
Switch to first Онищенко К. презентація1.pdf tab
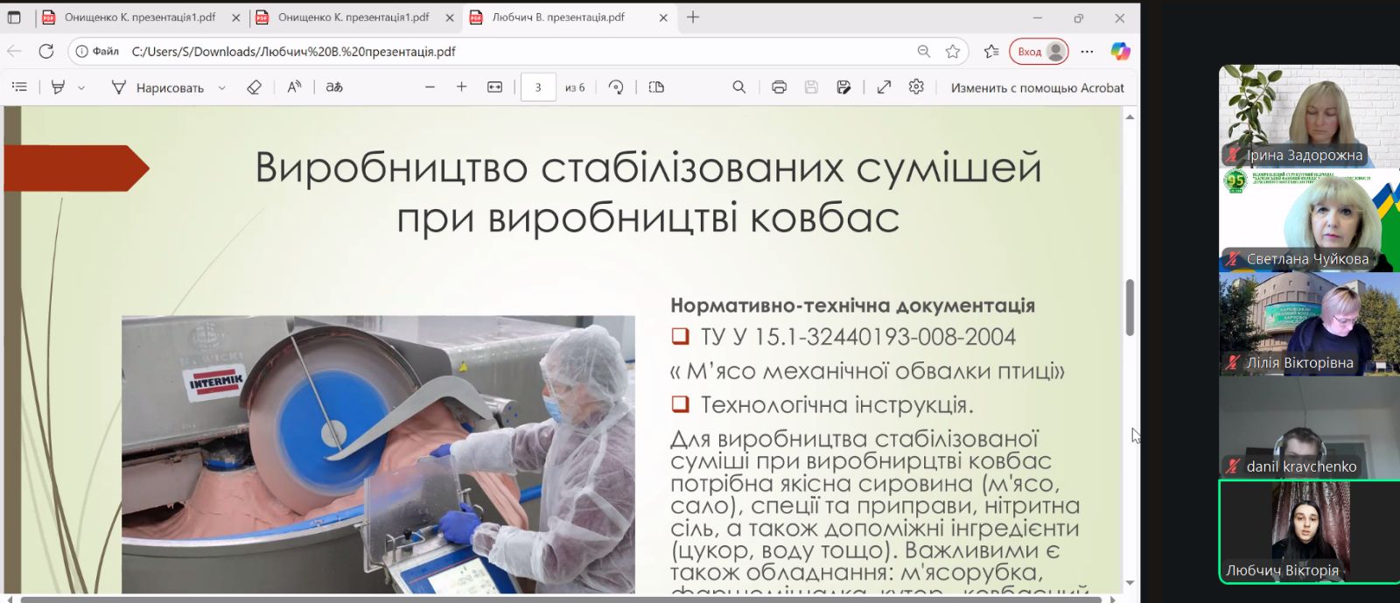(x=139, y=18)
